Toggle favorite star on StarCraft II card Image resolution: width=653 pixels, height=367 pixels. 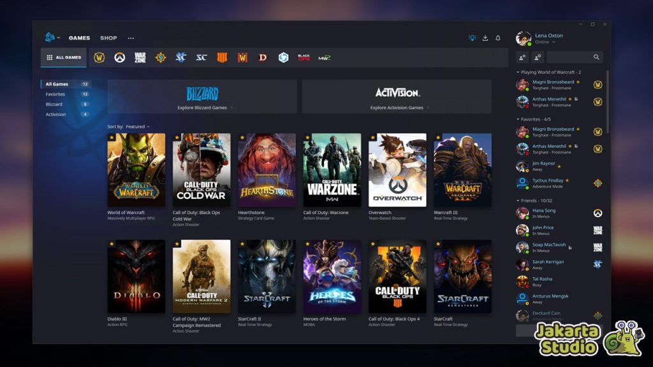point(242,244)
